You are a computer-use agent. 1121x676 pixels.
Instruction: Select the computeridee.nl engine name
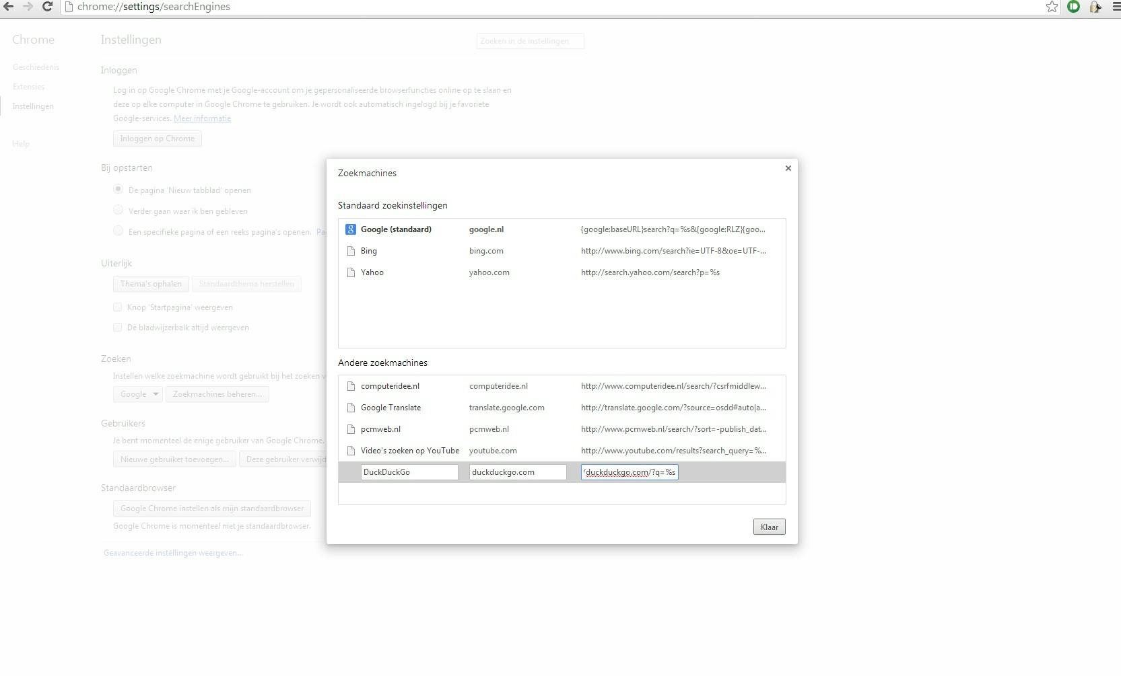click(x=390, y=386)
